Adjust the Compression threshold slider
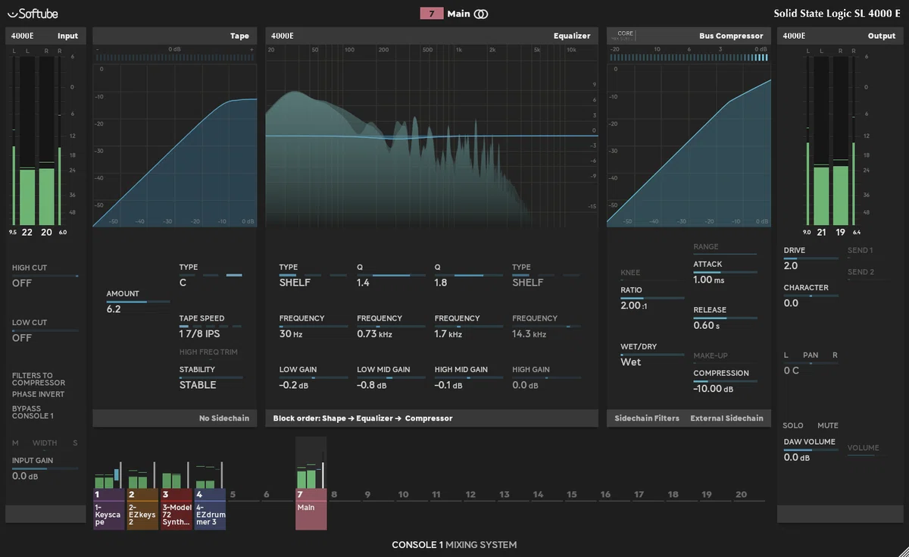Image resolution: width=909 pixels, height=557 pixels. (725, 381)
